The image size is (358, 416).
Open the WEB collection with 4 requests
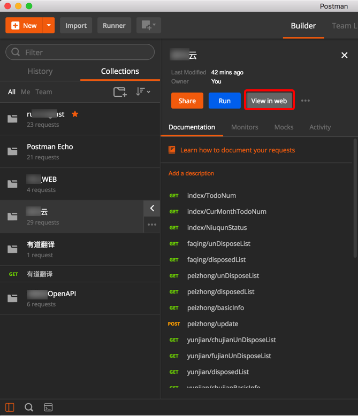click(x=80, y=184)
